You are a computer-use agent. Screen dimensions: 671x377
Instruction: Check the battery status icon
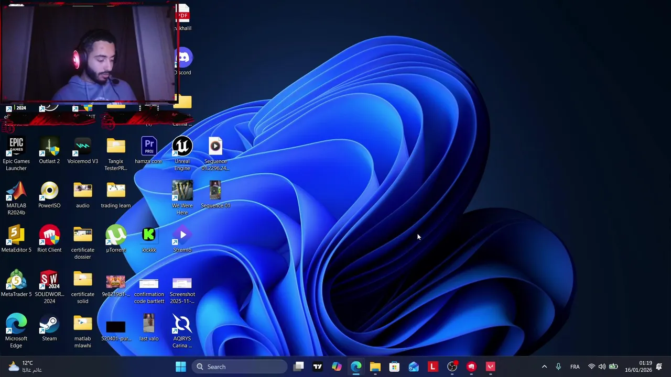613,367
